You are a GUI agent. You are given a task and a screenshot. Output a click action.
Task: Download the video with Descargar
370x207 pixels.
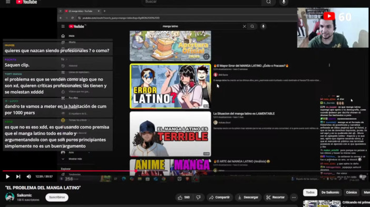[248, 198]
